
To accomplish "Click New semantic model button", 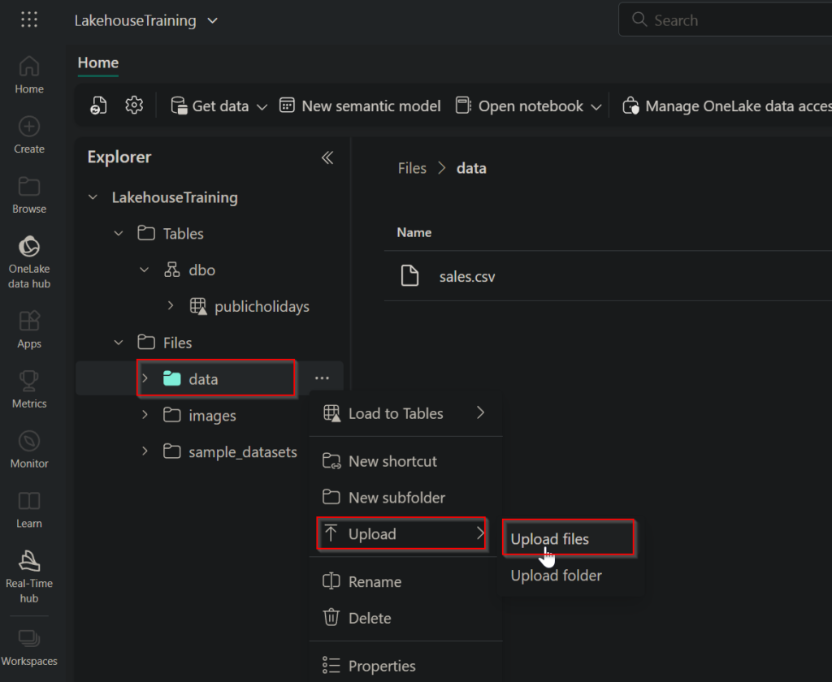I will (x=360, y=106).
